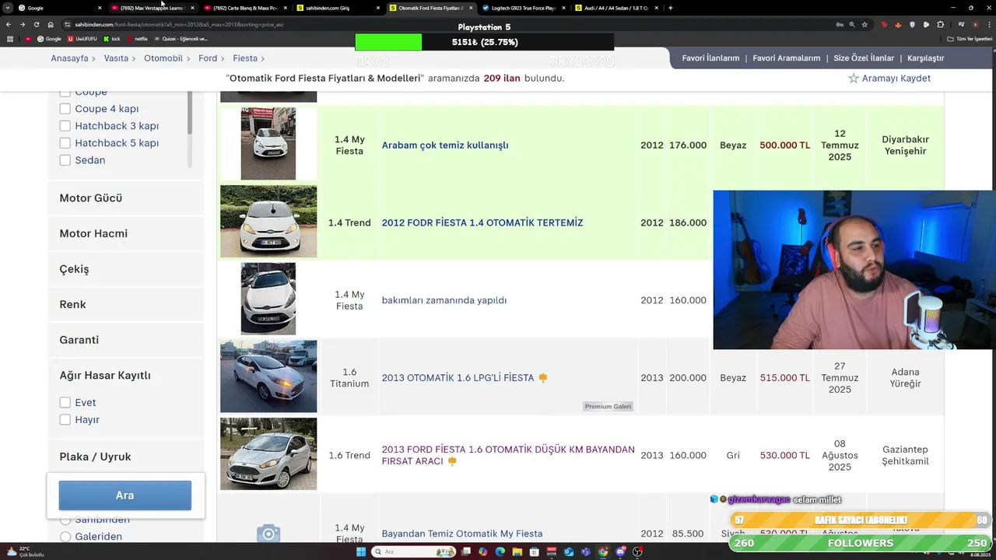Tick the Sedan body type checkbox

click(x=65, y=160)
